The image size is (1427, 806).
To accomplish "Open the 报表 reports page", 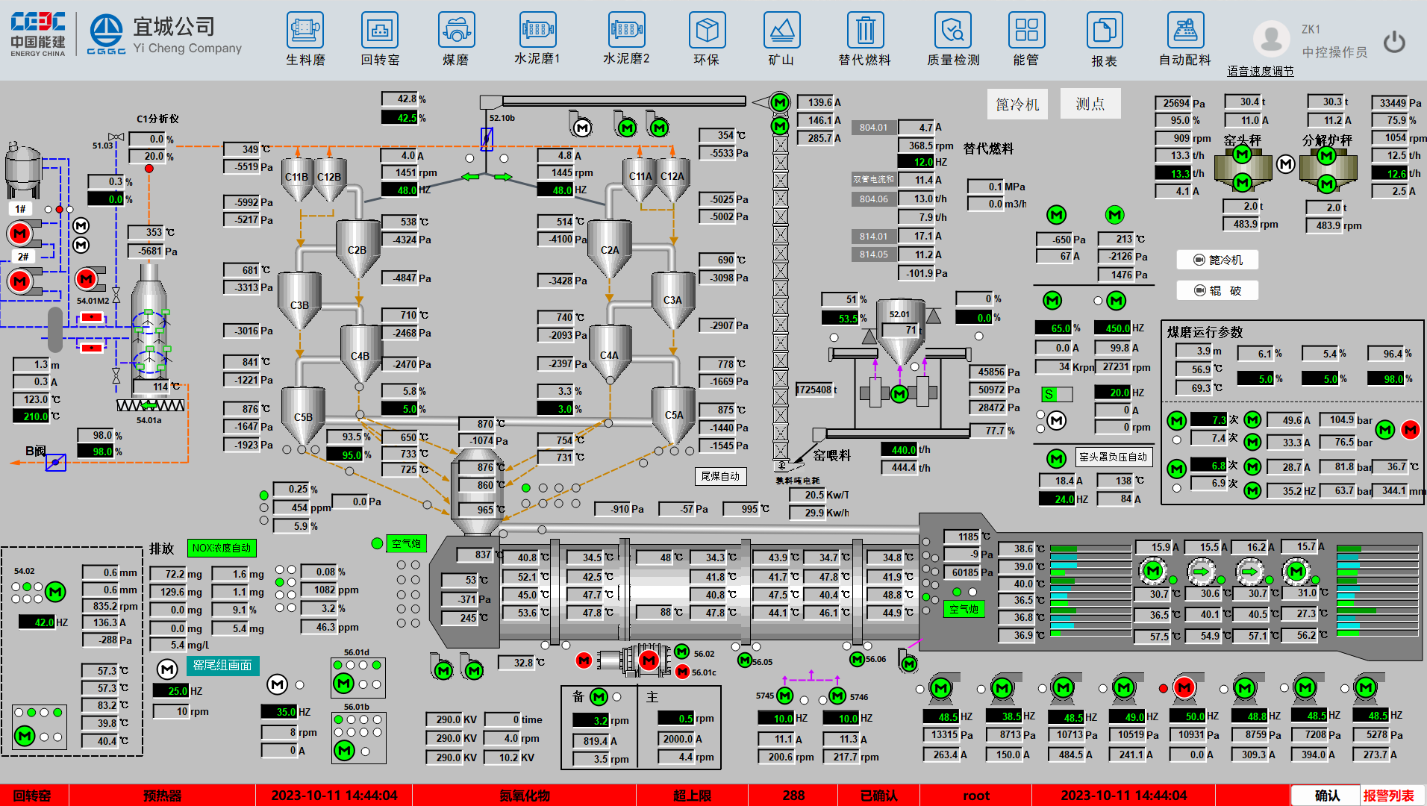I will point(1105,39).
